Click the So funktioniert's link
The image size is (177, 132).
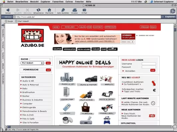pos(132,84)
